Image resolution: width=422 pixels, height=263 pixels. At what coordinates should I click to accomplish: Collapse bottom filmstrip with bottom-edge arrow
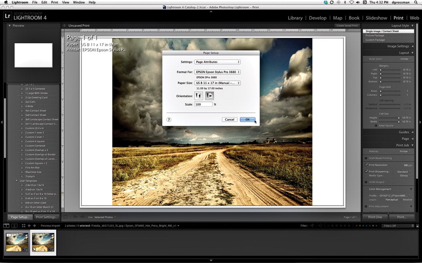[211, 260]
